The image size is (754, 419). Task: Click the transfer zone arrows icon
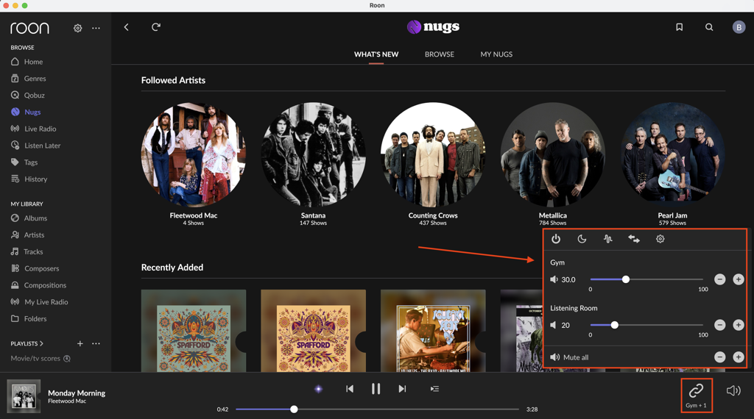[x=634, y=239]
